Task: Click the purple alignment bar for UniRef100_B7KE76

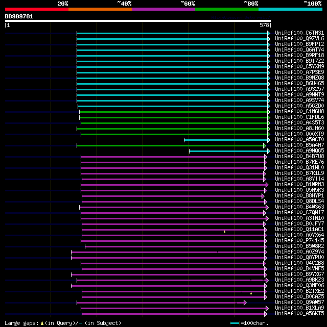Action: point(173,162)
